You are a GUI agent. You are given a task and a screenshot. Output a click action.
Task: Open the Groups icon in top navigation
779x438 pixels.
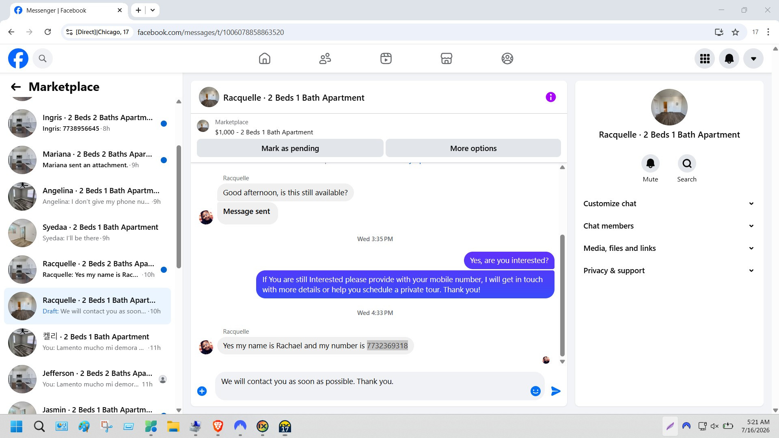507,58
